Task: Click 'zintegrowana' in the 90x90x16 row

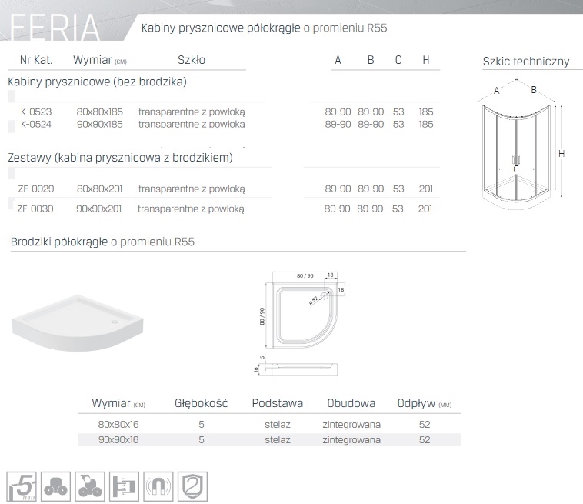Action: pos(351,440)
